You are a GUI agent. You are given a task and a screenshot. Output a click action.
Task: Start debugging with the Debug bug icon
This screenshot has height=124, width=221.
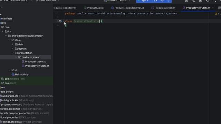tap(162, 1)
